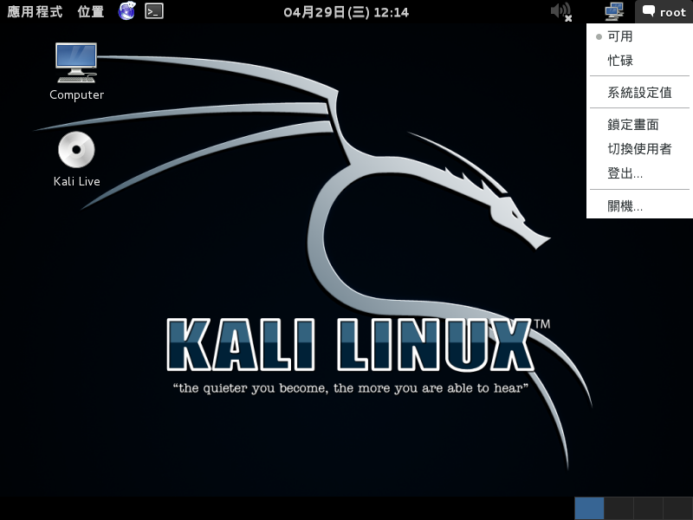Image resolution: width=693 pixels, height=520 pixels.
Task: Click 登出... to log out
Action: click(x=625, y=173)
